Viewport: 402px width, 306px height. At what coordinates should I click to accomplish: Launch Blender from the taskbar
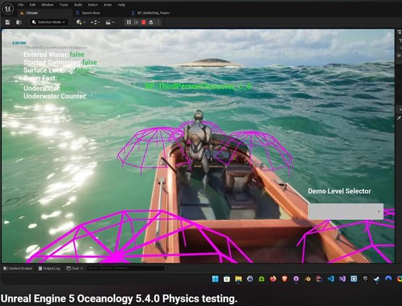[x=307, y=279]
